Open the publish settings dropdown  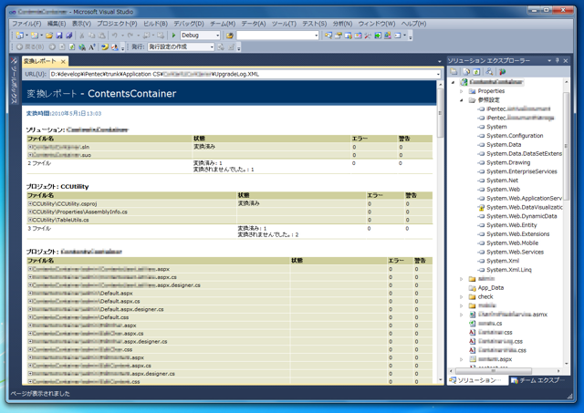[212, 46]
